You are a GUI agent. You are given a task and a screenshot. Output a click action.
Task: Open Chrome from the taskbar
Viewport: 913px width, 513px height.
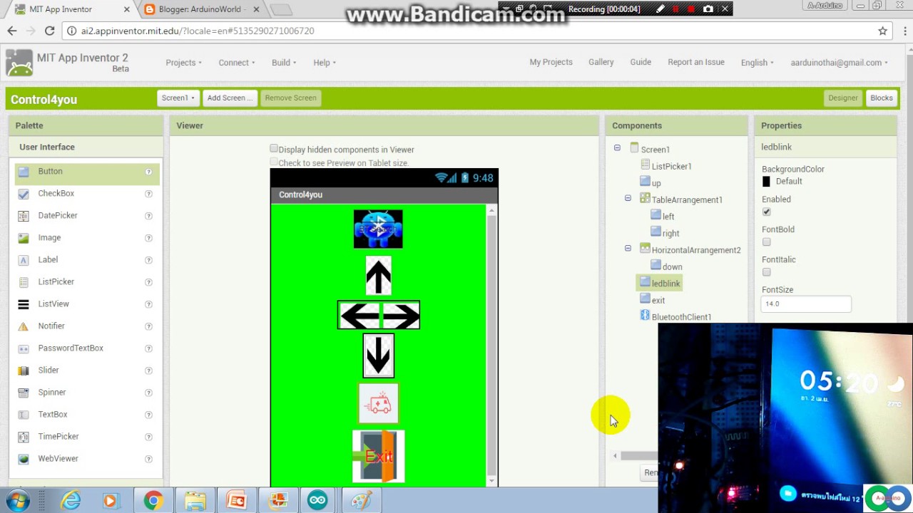[x=153, y=500]
